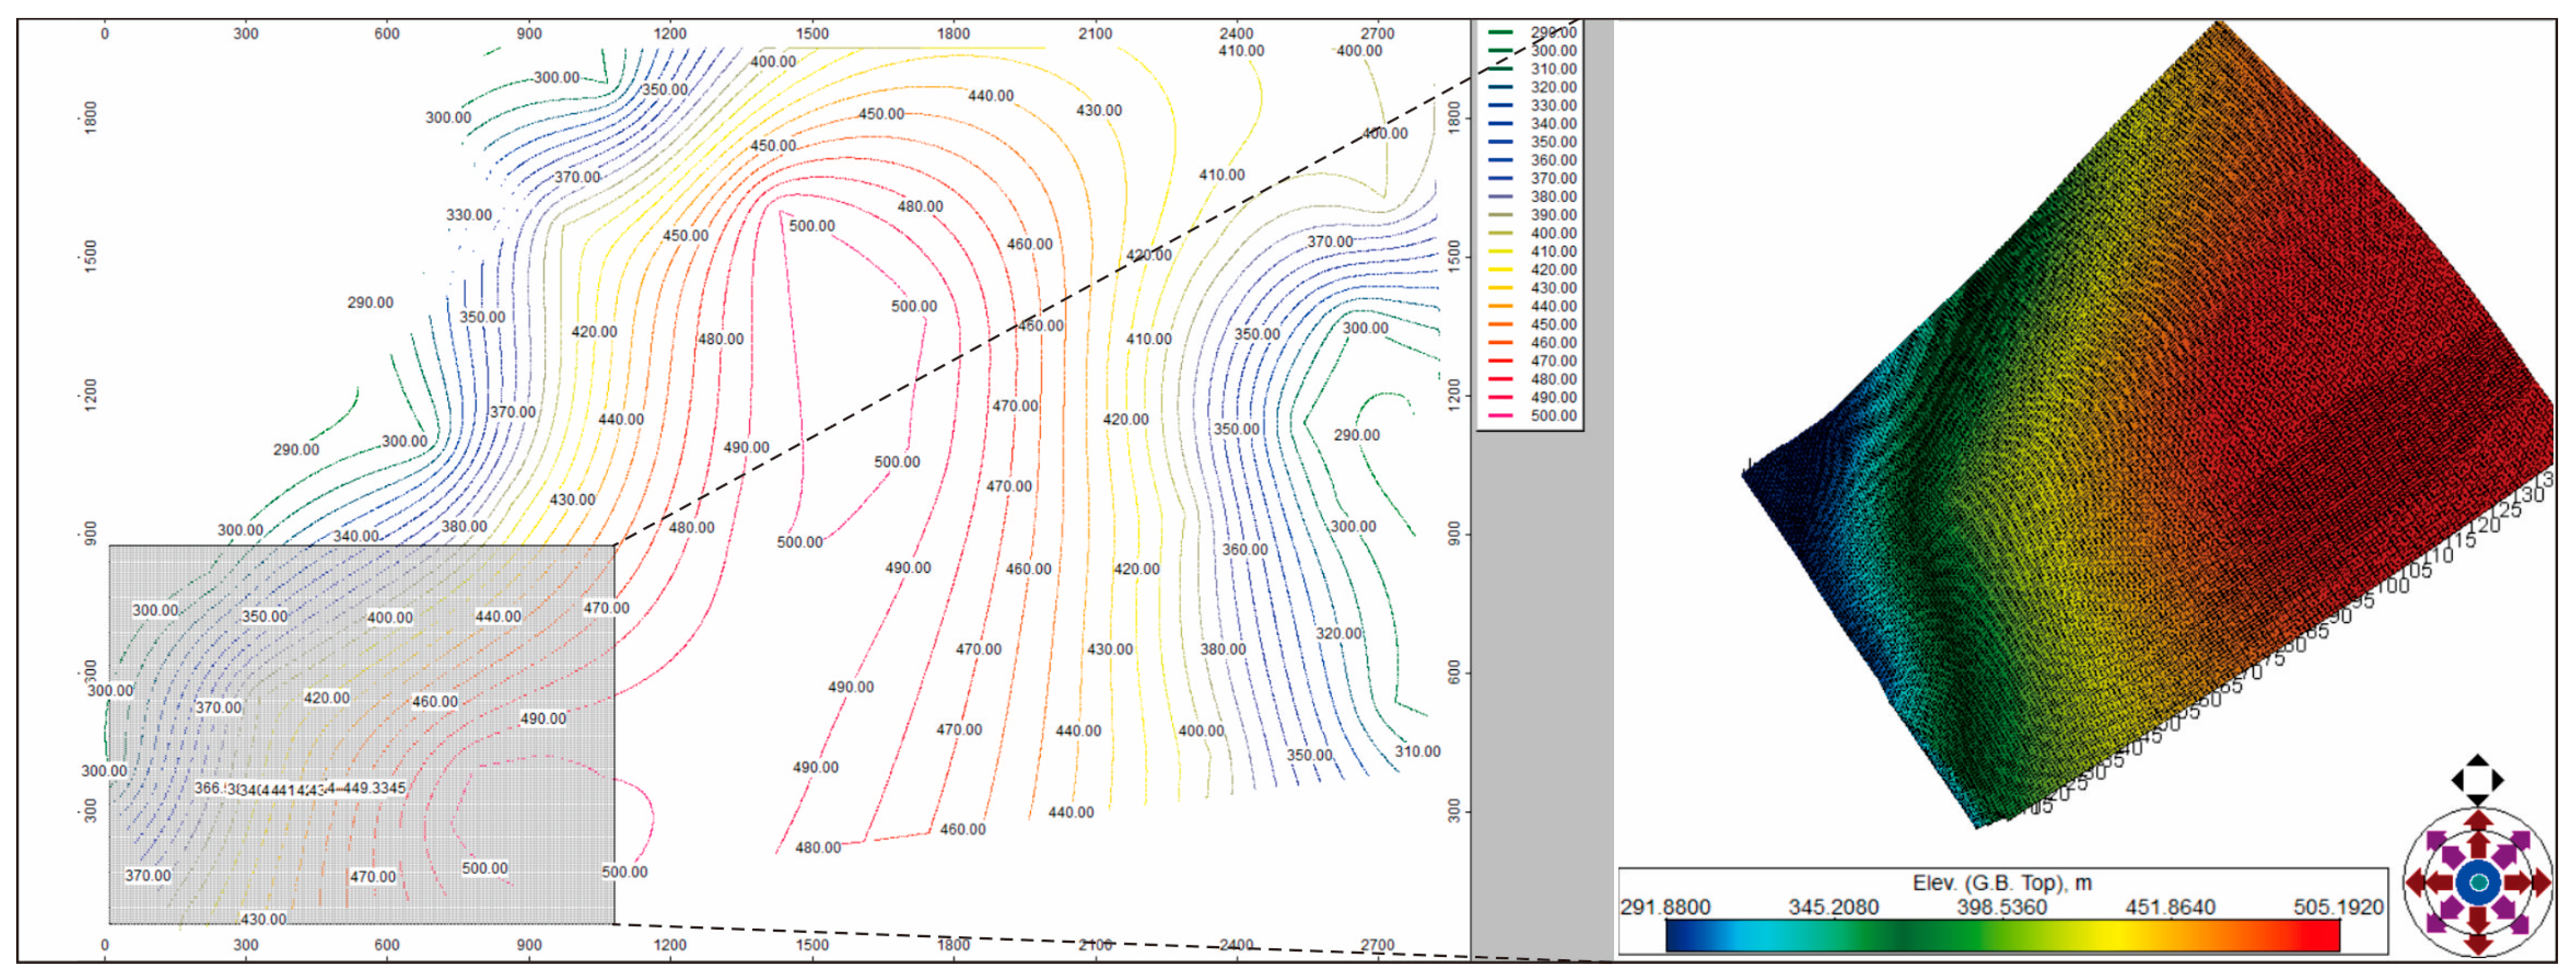Viewport: 2576px width, 979px height.
Task: Click the black down triangle of the pan control
Action: tap(2478, 799)
